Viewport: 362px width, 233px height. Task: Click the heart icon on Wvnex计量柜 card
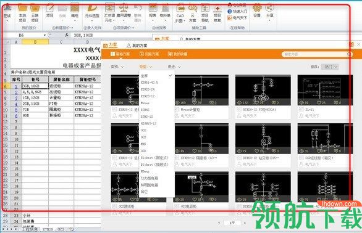point(195,102)
